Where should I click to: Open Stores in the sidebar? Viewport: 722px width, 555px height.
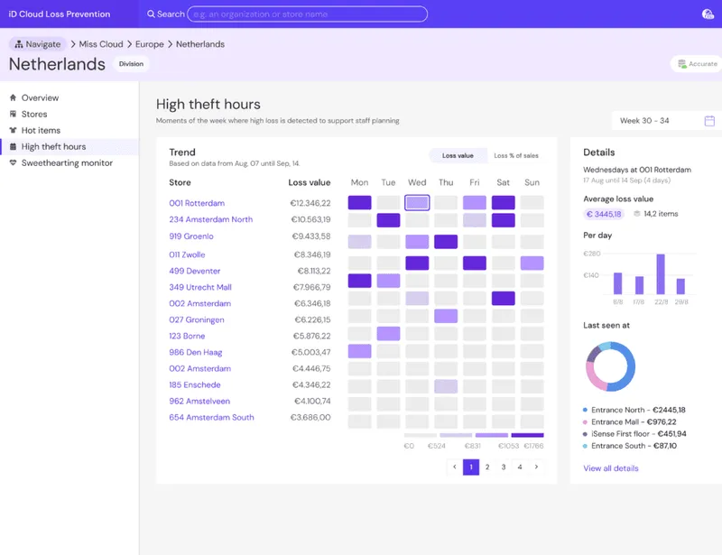(x=69, y=114)
